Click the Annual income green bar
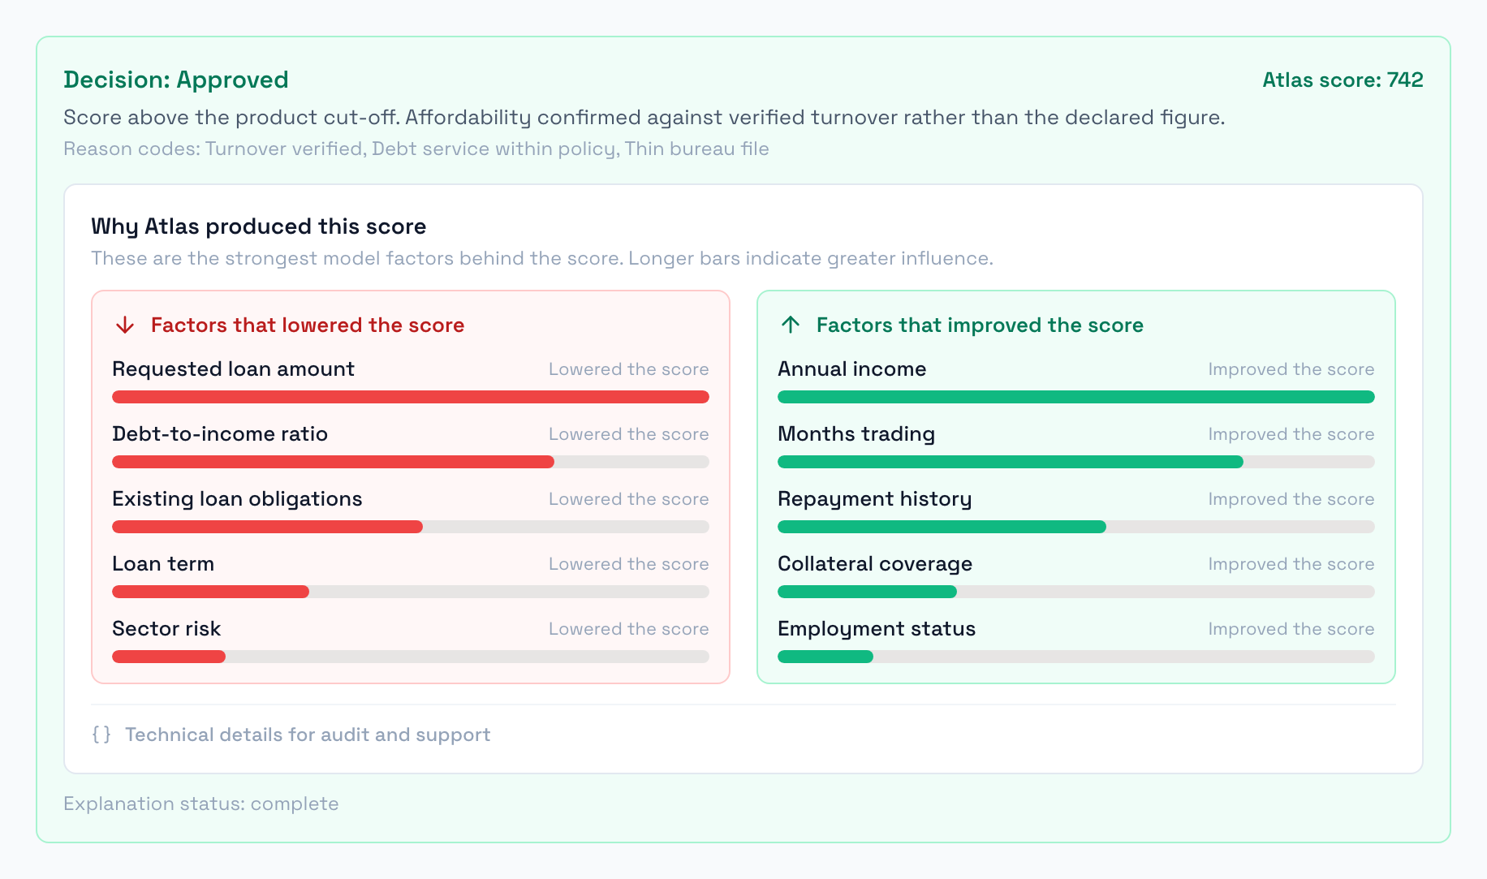Screen dimensions: 1487x879 (x=1076, y=397)
